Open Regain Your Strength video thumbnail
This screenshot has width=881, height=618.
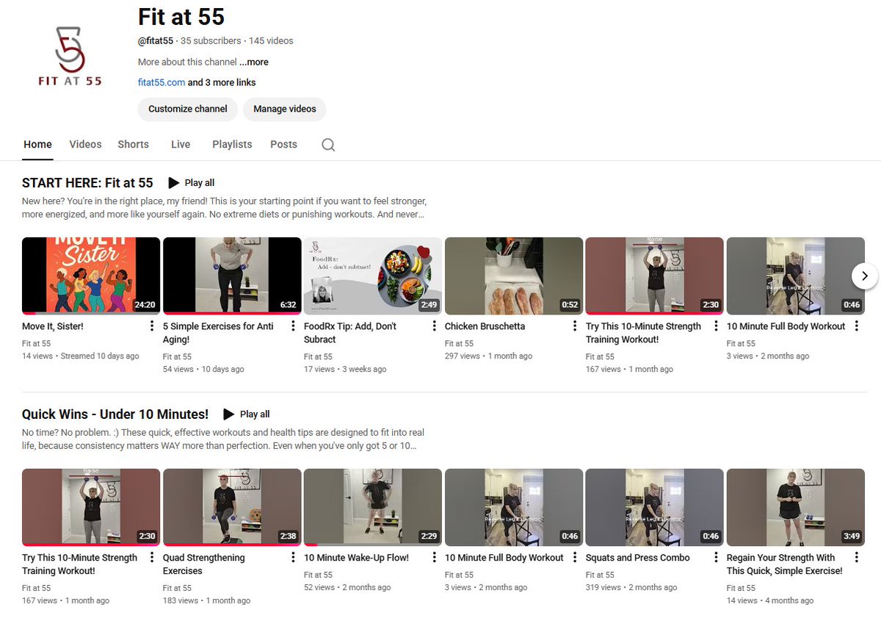pyautogui.click(x=796, y=508)
